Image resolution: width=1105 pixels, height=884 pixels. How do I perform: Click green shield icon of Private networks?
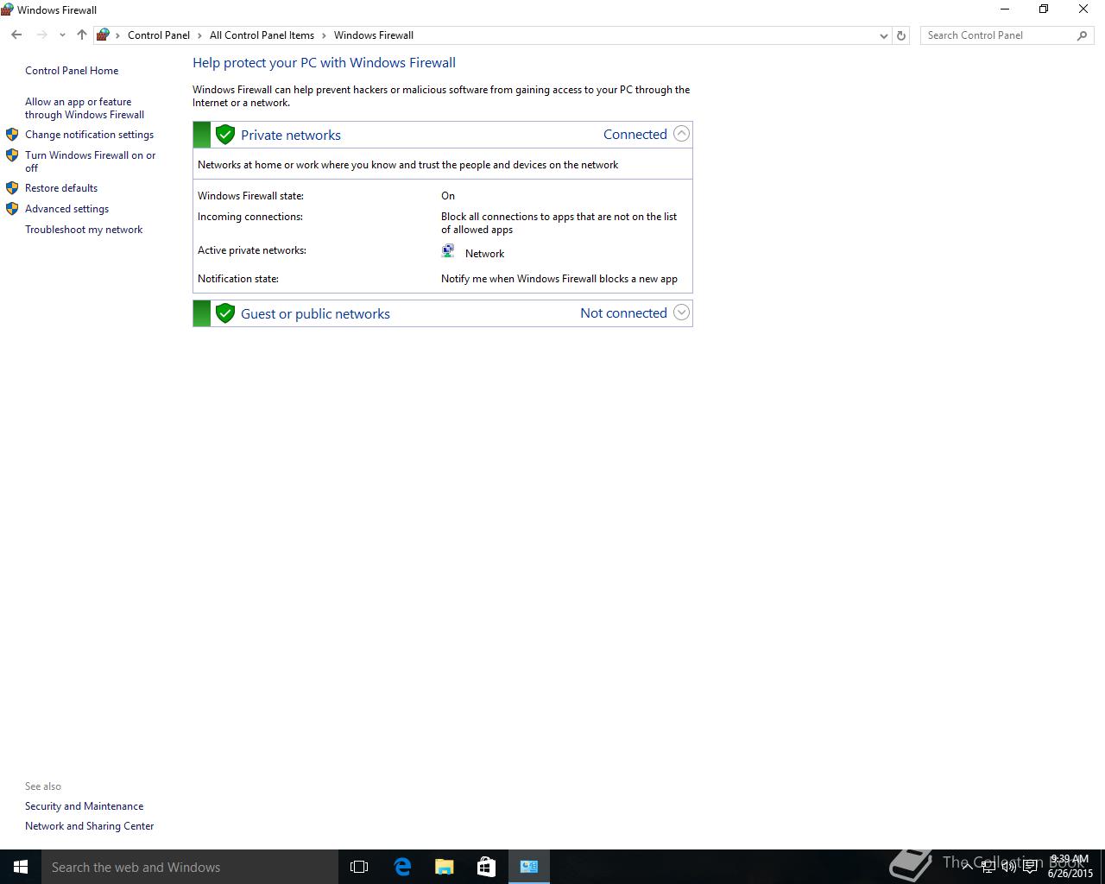point(225,135)
